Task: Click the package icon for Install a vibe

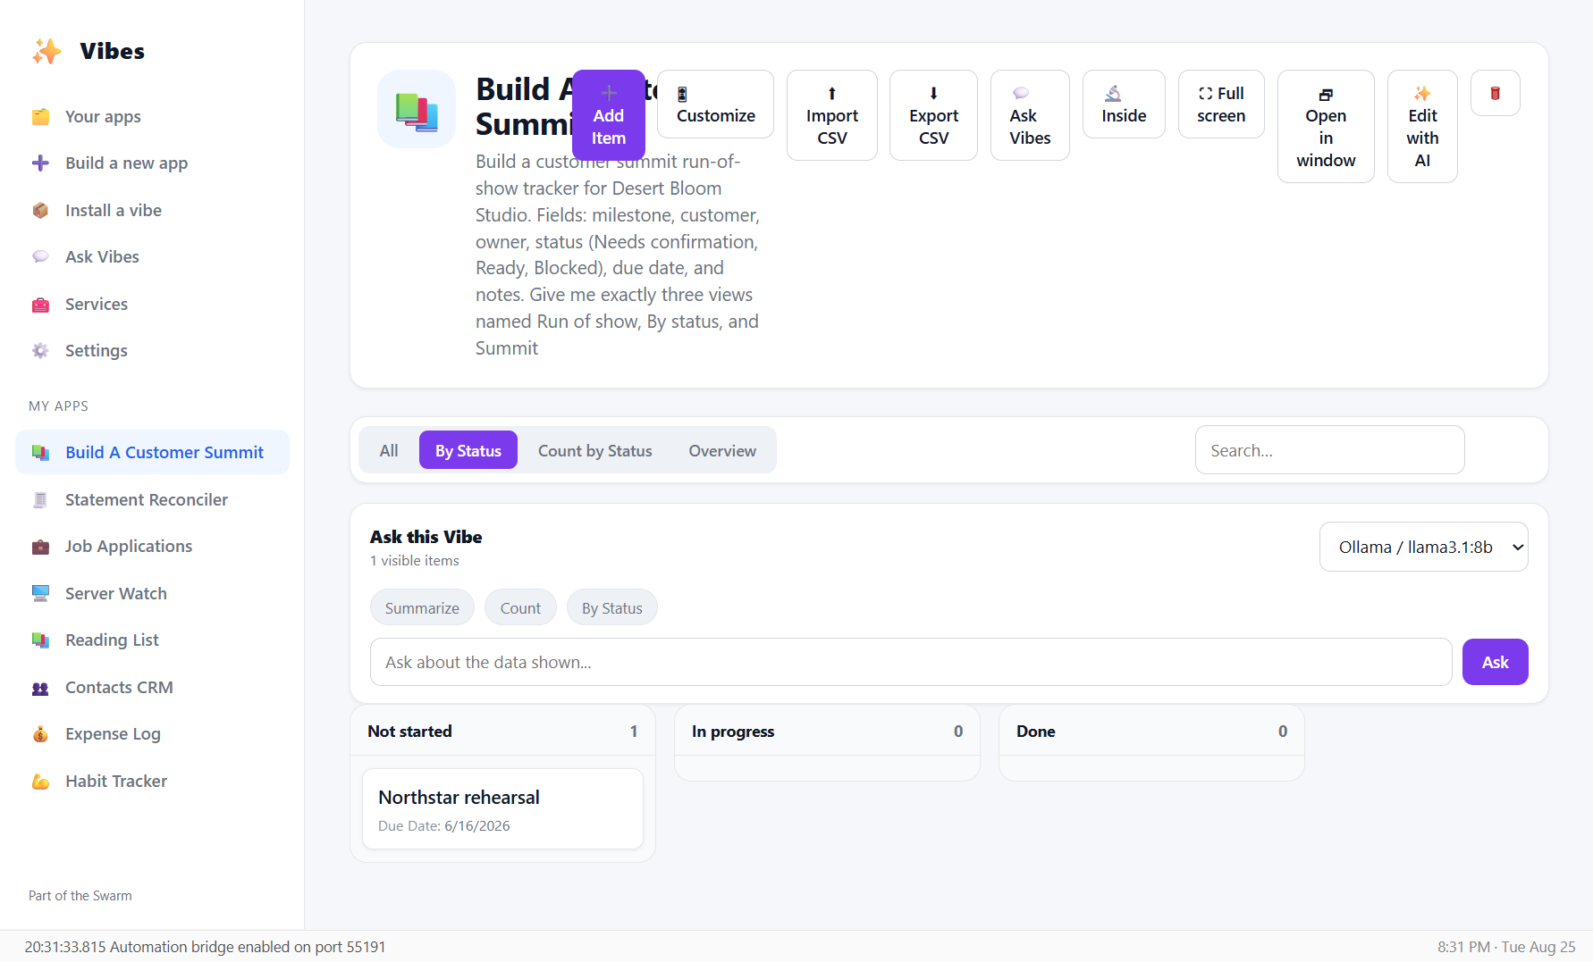Action: (40, 211)
